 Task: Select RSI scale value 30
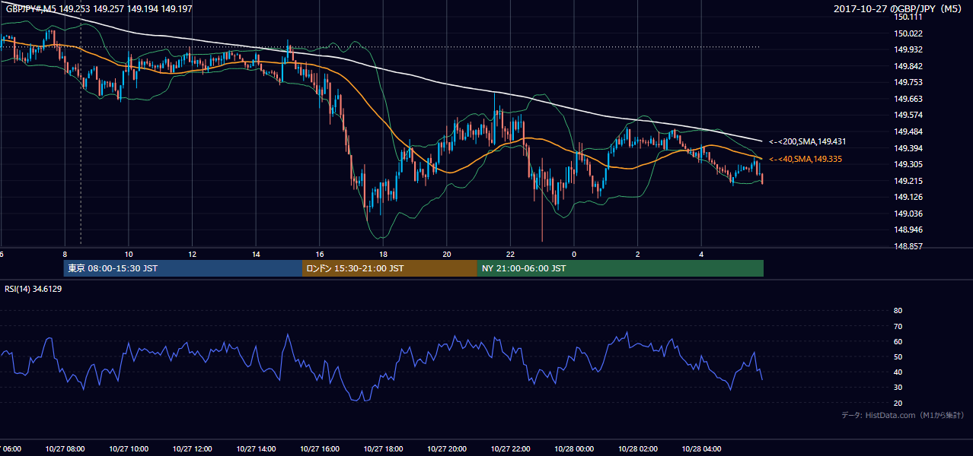[898, 388]
